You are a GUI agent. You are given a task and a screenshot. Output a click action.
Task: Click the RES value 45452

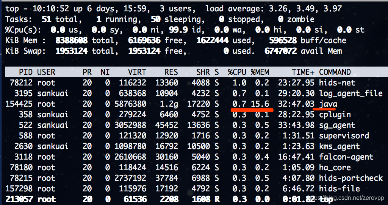coord(167,125)
